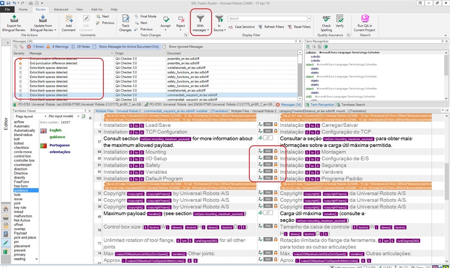Switch to the Advanced ribbon tab
The width and height of the screenshot is (450, 268).
click(x=61, y=9)
